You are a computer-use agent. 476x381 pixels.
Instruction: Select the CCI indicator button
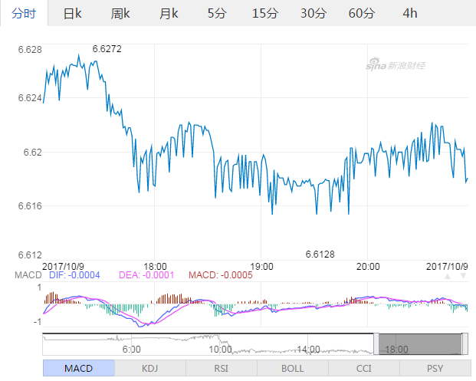[x=363, y=368]
